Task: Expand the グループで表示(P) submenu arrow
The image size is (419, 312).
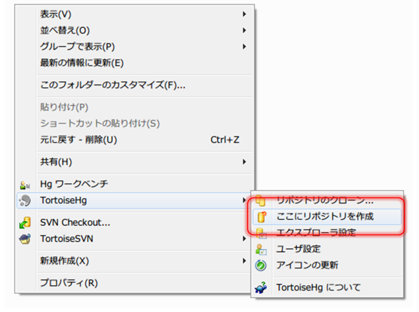Action: click(244, 47)
